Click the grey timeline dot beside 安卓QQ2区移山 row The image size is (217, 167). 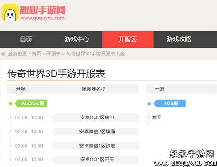pos(10,117)
